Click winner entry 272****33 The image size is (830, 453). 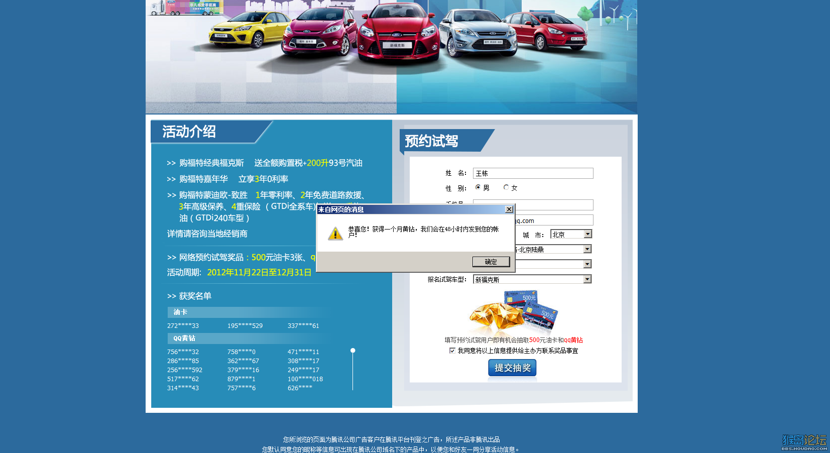click(183, 325)
